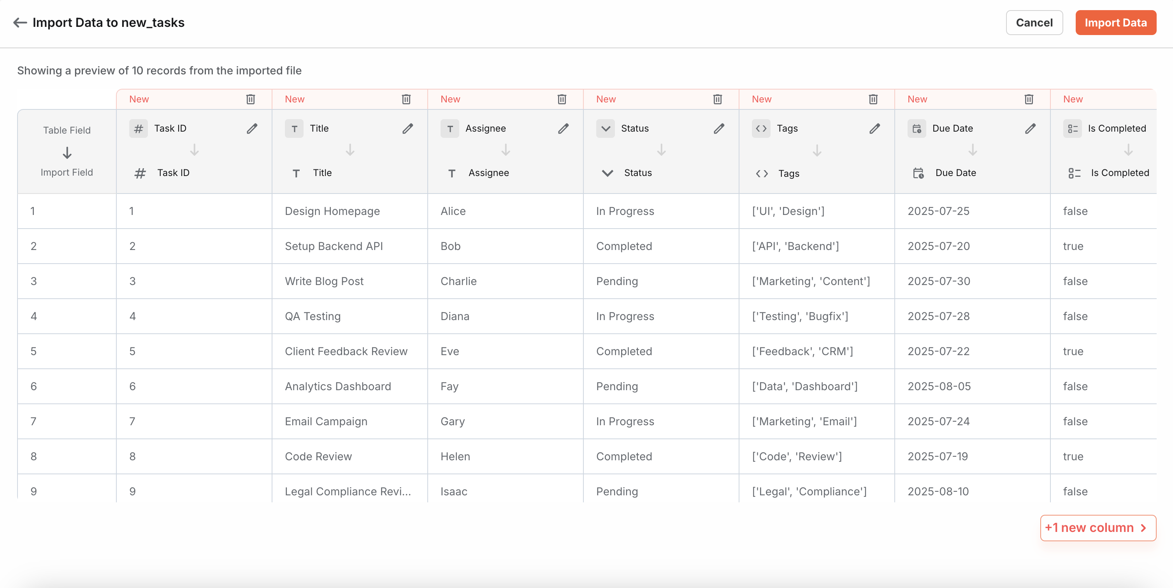1173x588 pixels.
Task: Click the 'Design Homepage' title cell
Action: pos(350,211)
